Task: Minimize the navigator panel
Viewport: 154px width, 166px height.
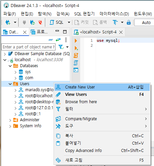Action: [x=57, y=31]
